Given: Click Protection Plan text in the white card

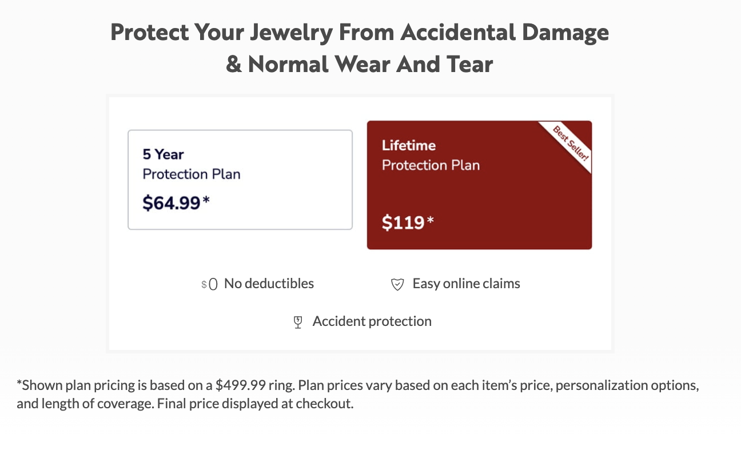Looking at the screenshot, I should 192,174.
